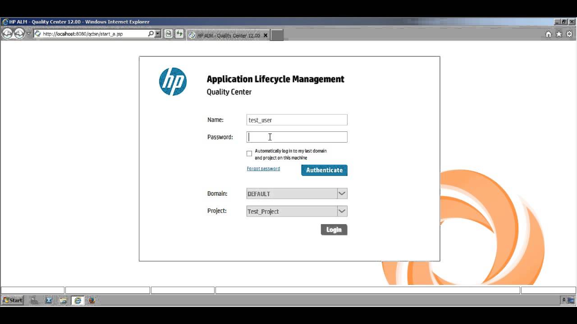The height and width of the screenshot is (324, 577).
Task: Launch Firefox from the taskbar
Action: point(92,300)
